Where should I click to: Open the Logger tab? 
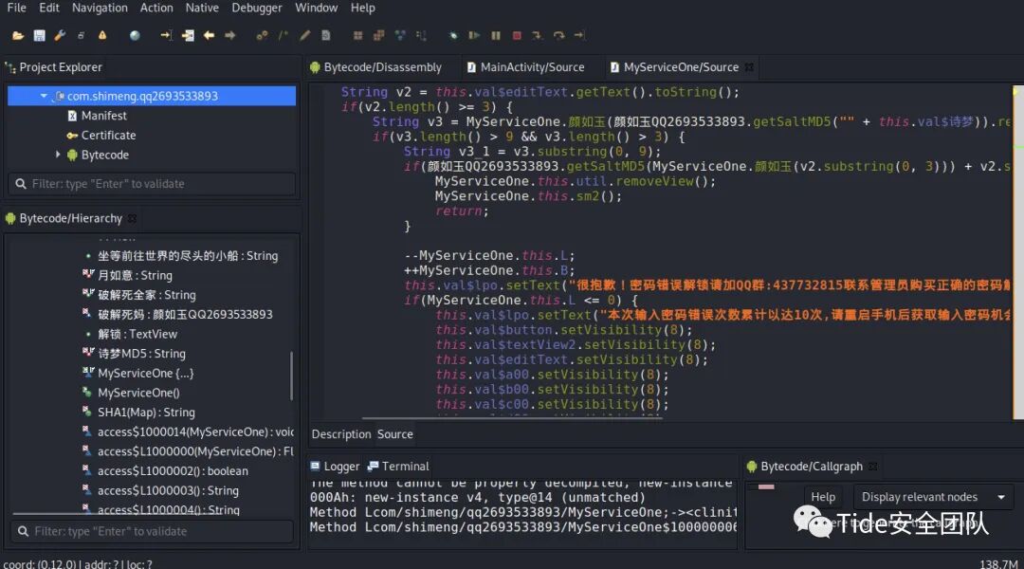(x=335, y=467)
